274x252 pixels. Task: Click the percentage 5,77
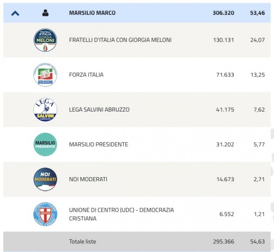(x=259, y=144)
